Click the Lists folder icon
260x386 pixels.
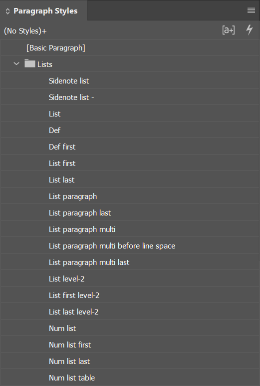30,63
